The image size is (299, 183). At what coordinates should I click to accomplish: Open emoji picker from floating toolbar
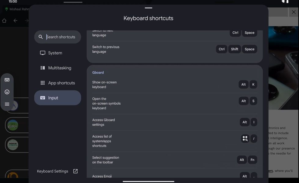coord(7,92)
